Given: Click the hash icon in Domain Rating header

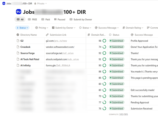Looking at the screenshot, I should [89, 35].
